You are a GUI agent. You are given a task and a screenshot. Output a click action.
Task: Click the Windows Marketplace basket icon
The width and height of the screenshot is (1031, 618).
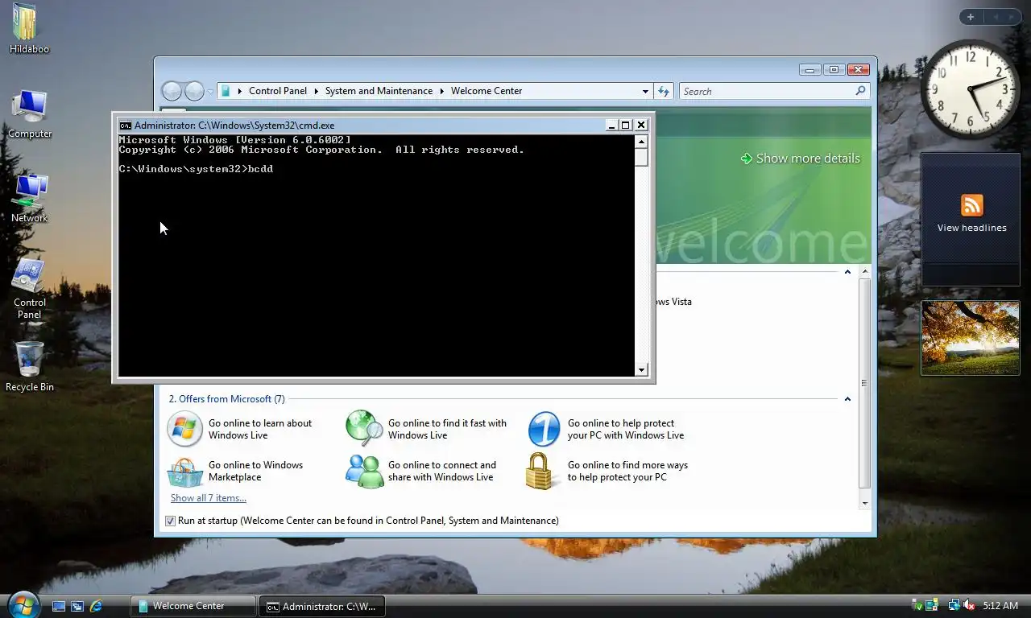click(184, 472)
